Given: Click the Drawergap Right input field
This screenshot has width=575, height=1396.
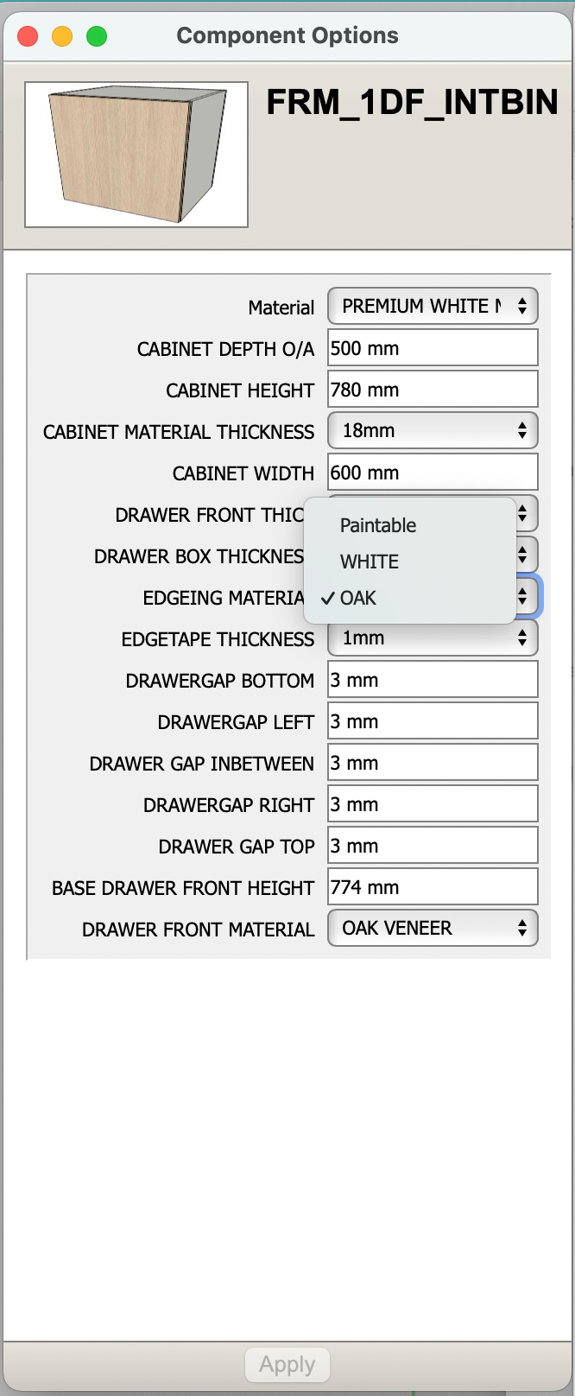Looking at the screenshot, I should coord(433,804).
